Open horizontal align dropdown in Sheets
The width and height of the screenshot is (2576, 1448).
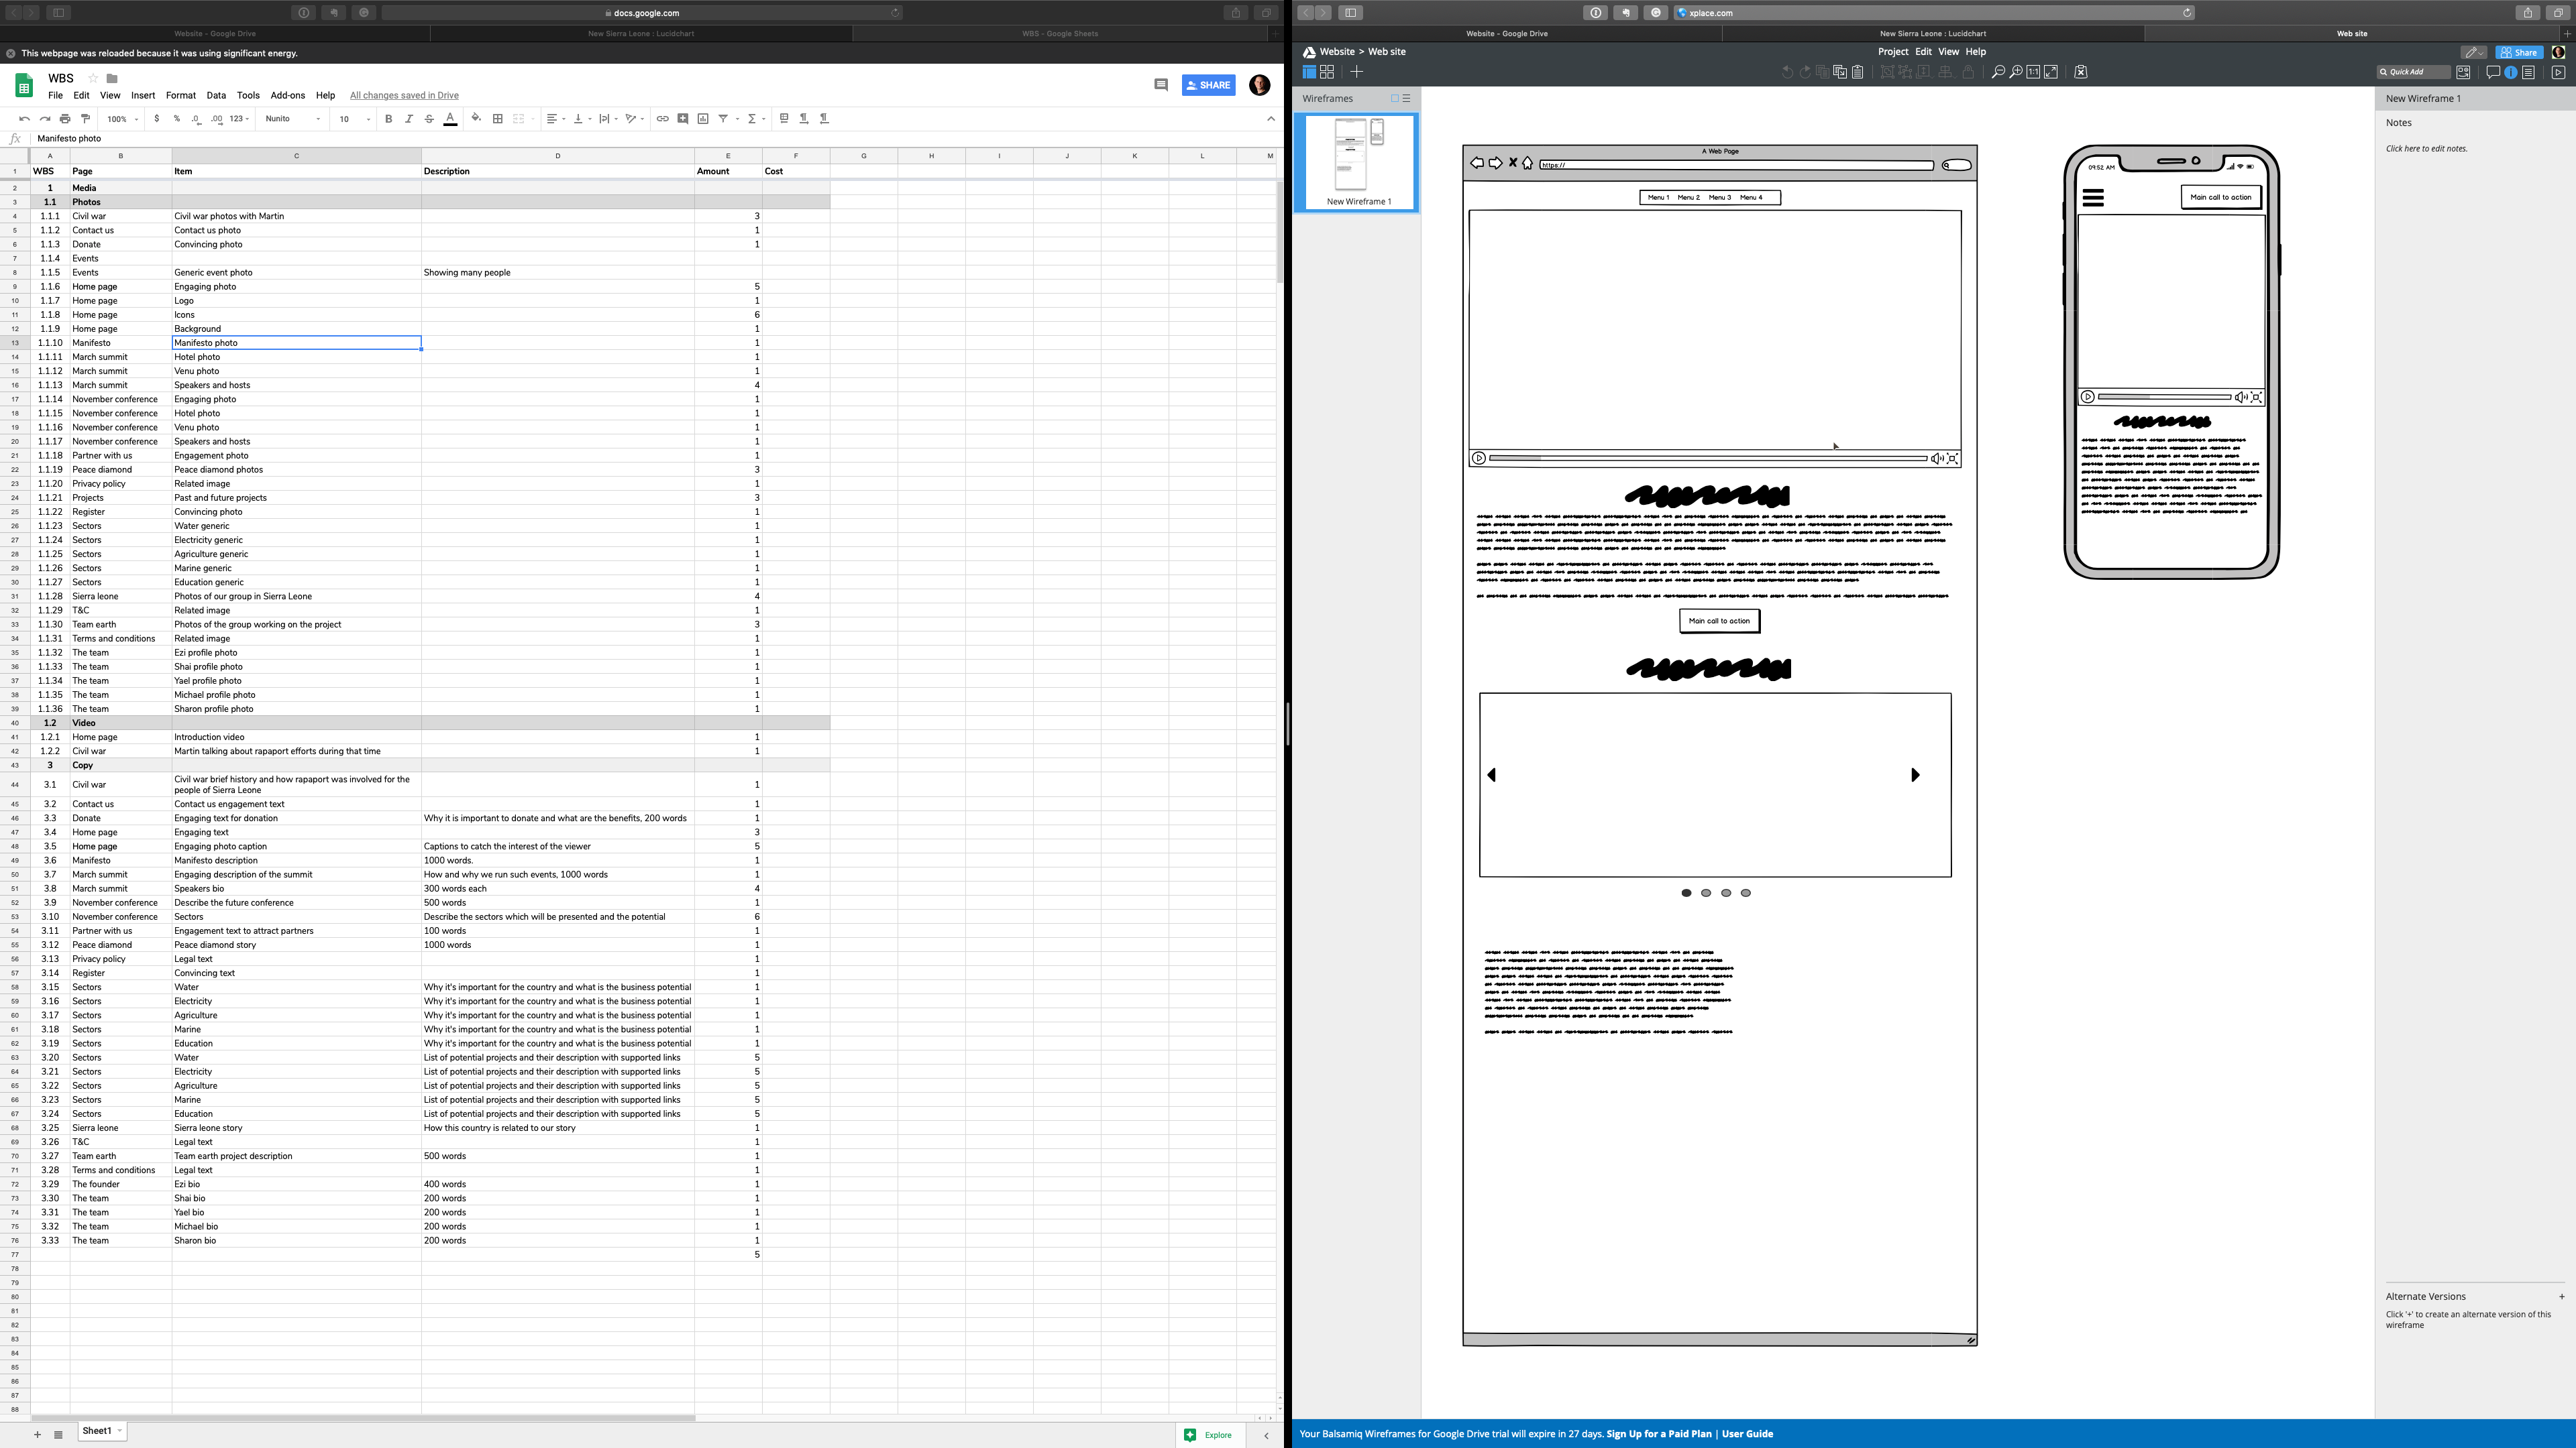[x=556, y=119]
